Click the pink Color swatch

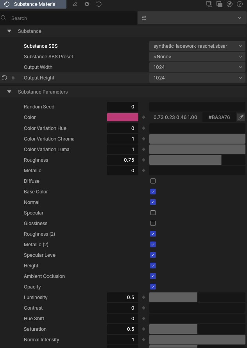122,117
